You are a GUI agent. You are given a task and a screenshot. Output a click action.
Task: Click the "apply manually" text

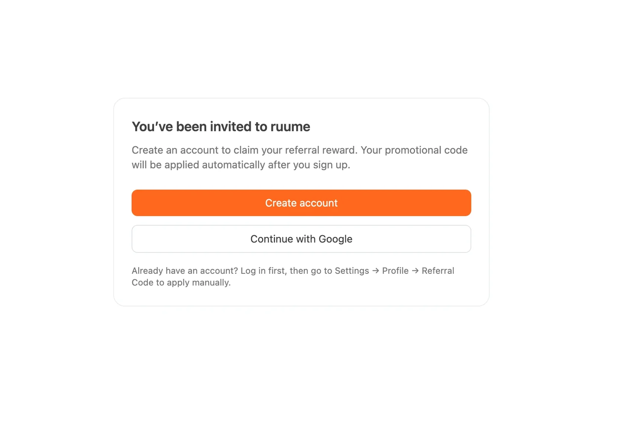point(198,283)
